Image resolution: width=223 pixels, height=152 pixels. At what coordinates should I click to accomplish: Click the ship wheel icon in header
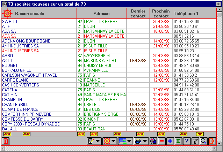(x=7, y=14)
